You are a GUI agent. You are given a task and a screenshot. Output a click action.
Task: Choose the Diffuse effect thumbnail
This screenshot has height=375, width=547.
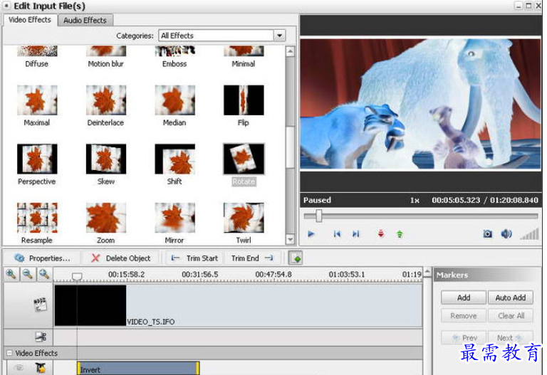tap(37, 51)
